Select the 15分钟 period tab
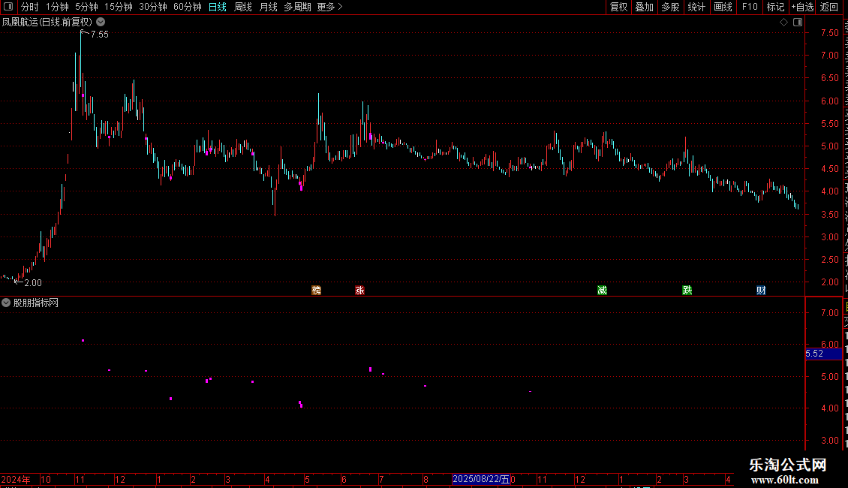The width and height of the screenshot is (848, 488). [x=119, y=7]
